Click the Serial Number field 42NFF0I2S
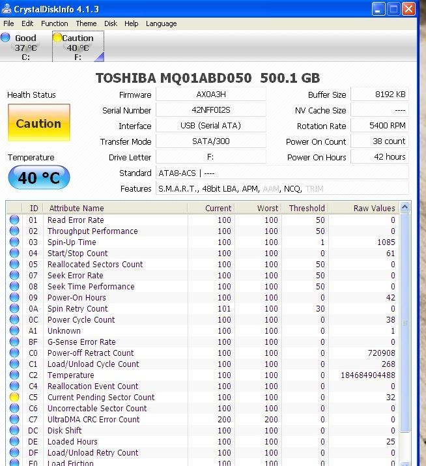Screen dimensions: 426x466 click(x=211, y=110)
